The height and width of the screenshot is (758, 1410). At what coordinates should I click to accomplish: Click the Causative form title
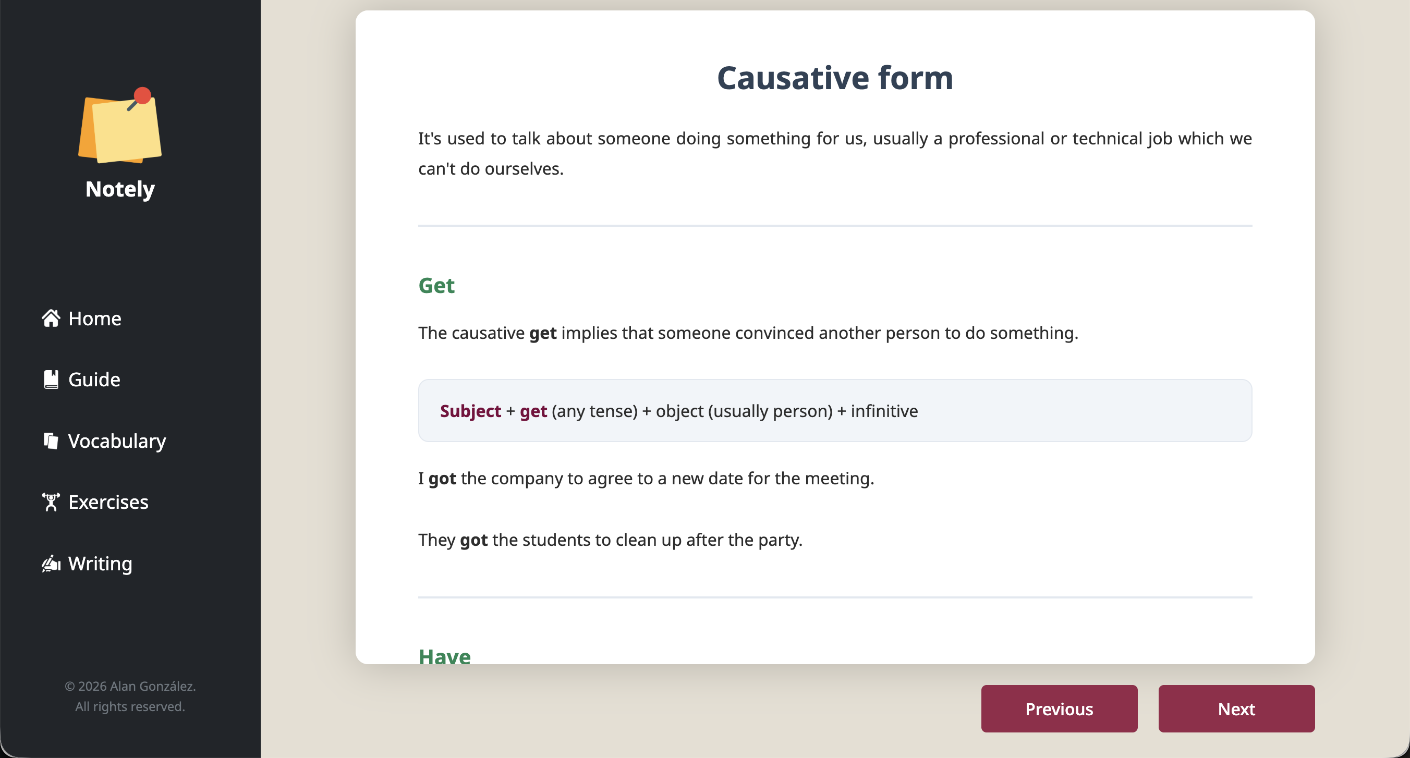click(835, 78)
